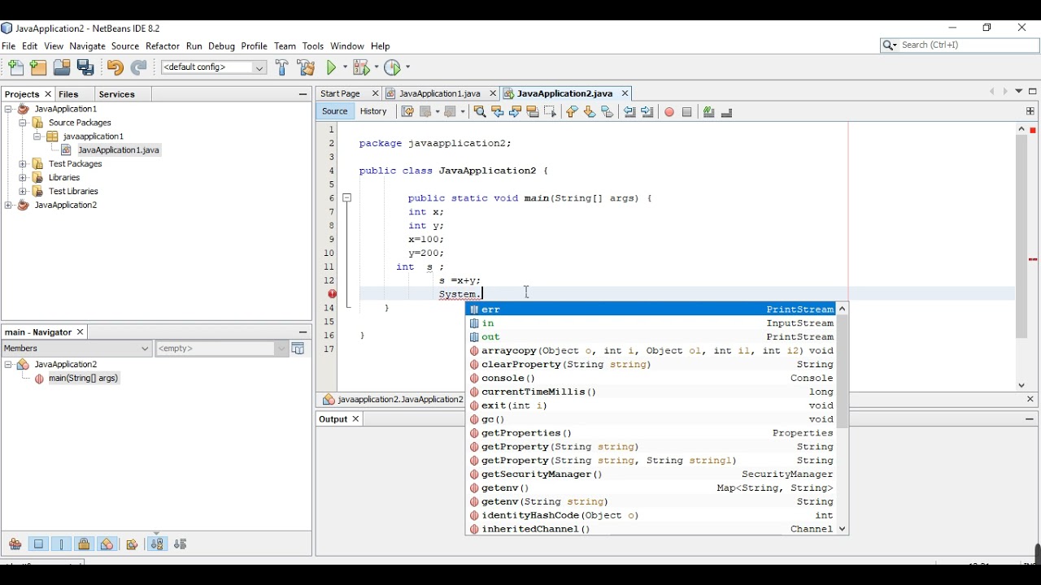The image size is (1041, 585).
Task: Start macro recording with red circle icon
Action: 669,112
